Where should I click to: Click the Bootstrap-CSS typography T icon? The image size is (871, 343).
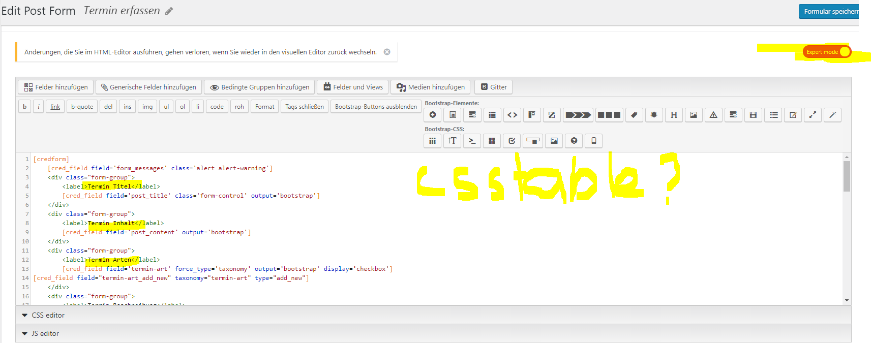tap(452, 141)
